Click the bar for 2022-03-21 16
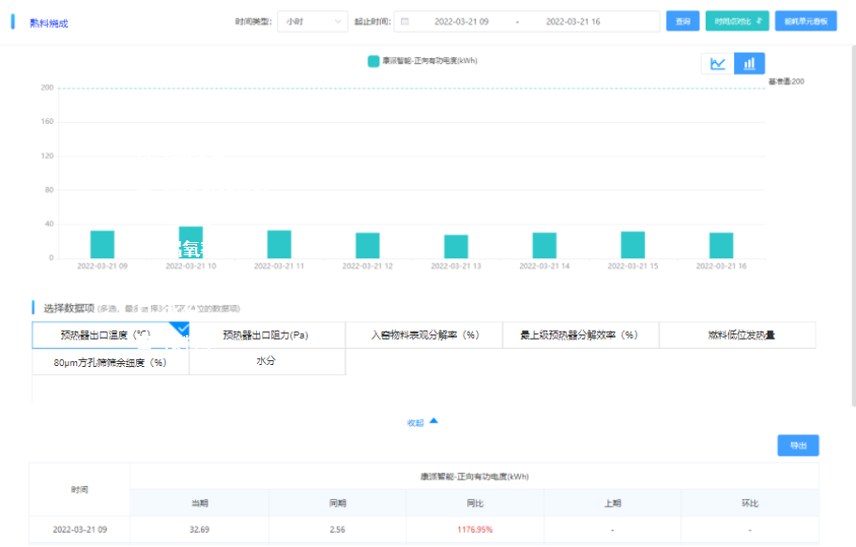The height and width of the screenshot is (547, 856). point(721,246)
